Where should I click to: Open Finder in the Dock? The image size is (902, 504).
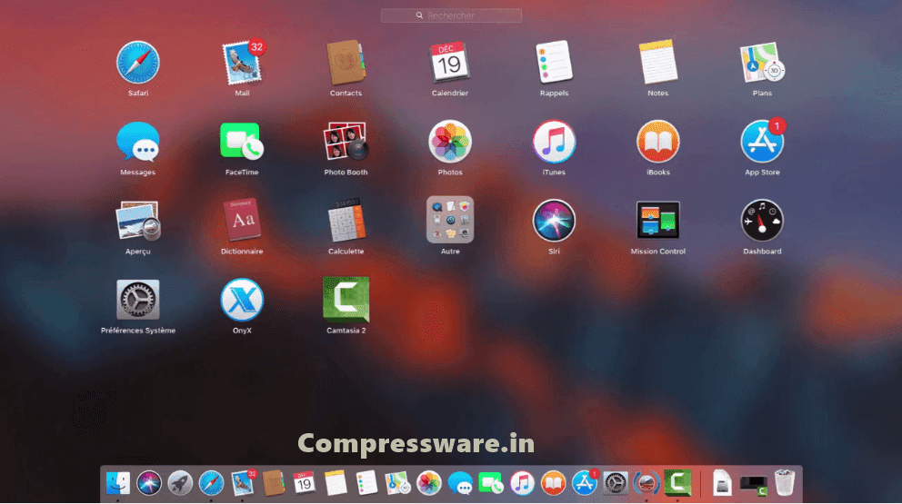pos(118,483)
